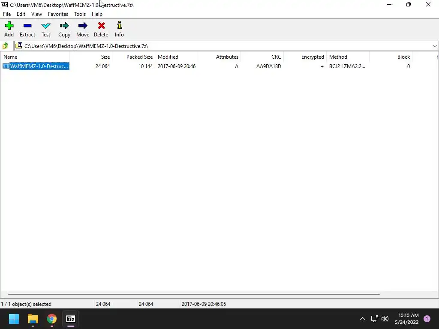
Task: Open File Explorer from taskbar
Action: point(33,319)
